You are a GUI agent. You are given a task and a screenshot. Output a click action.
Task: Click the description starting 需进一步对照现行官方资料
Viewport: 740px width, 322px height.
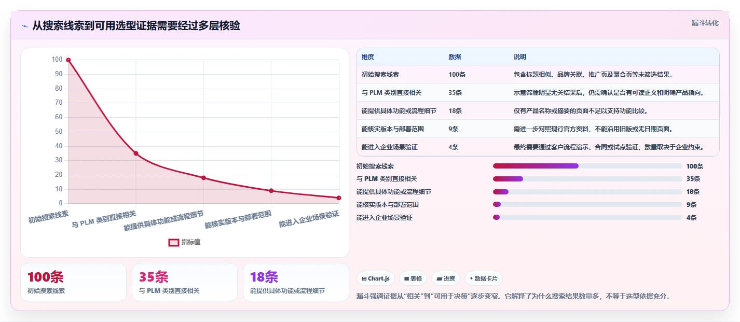coord(593,129)
